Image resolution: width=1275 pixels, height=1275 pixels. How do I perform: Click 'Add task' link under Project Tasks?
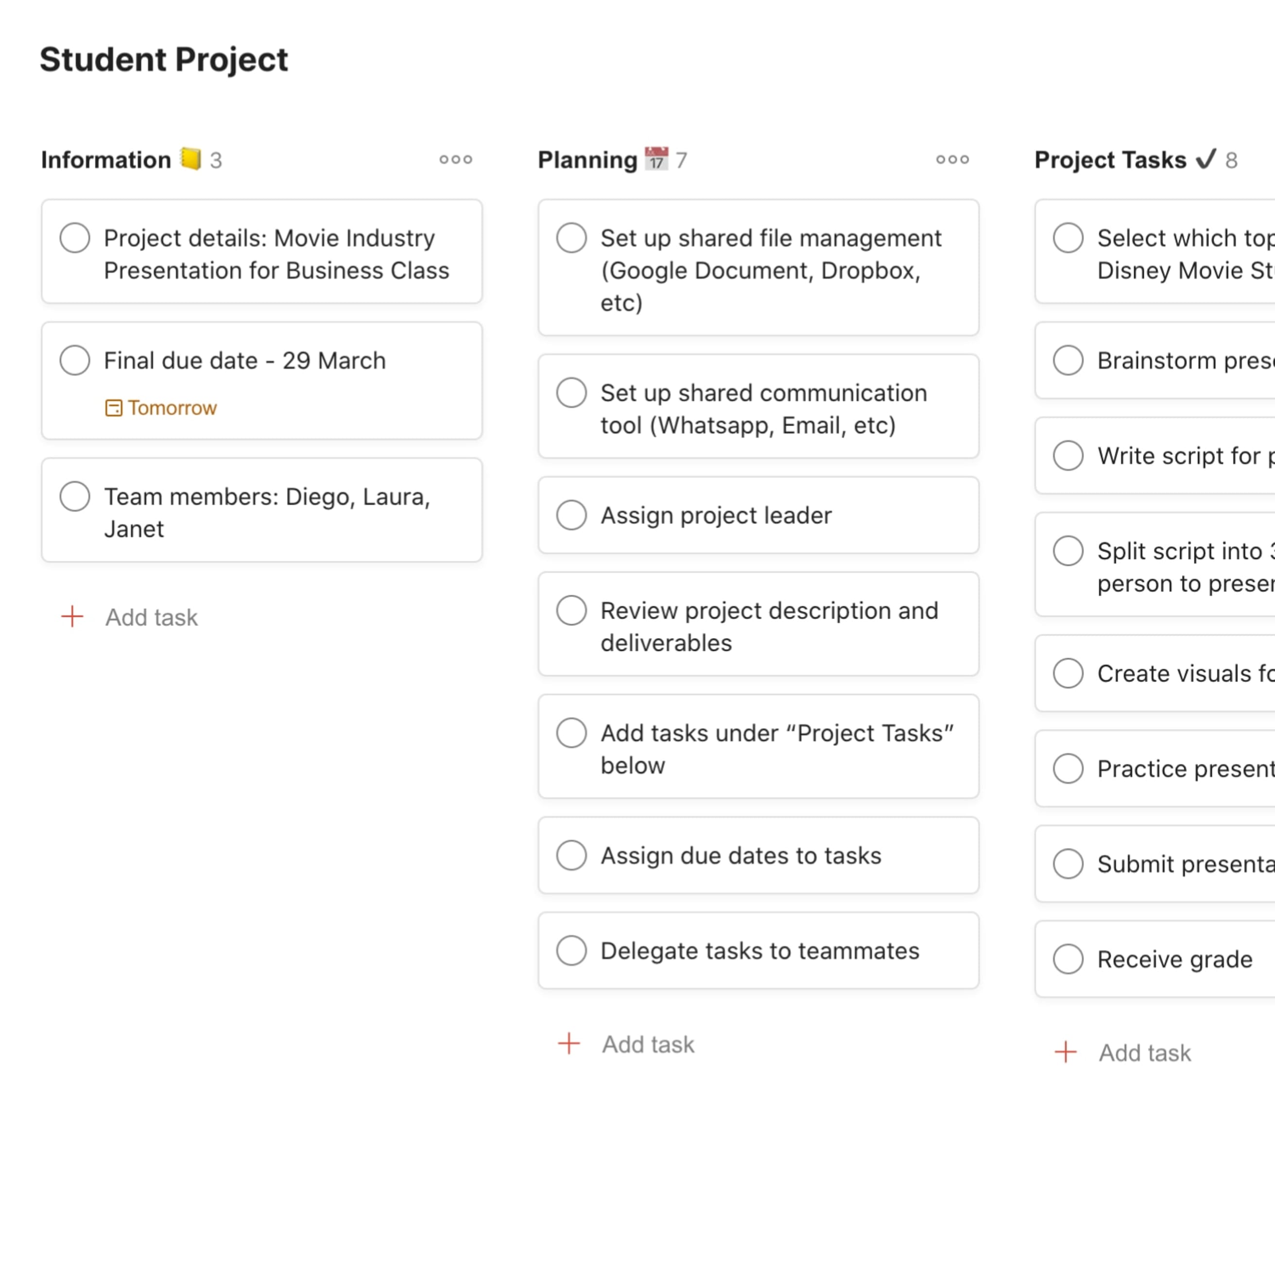click(x=1145, y=1052)
